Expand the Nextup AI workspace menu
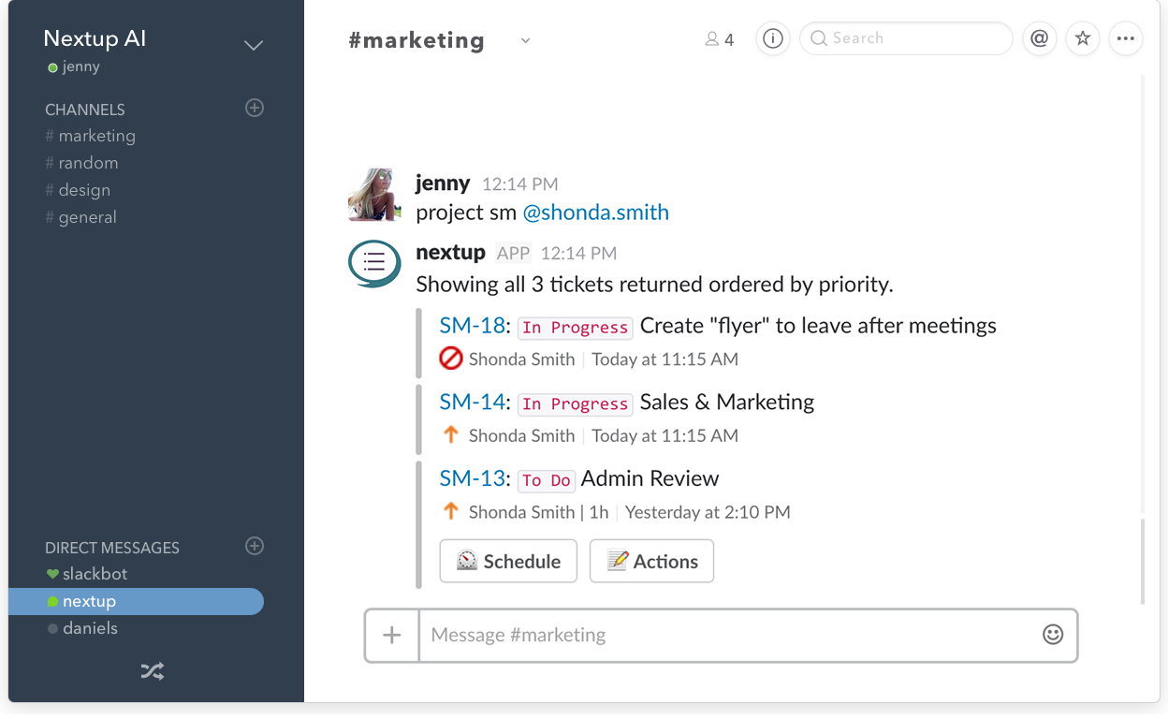Image resolution: width=1168 pixels, height=719 pixels. pos(253,45)
